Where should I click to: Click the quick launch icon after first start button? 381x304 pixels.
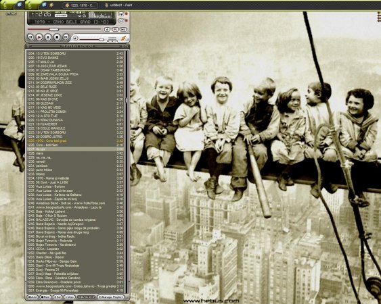coord(20,4)
